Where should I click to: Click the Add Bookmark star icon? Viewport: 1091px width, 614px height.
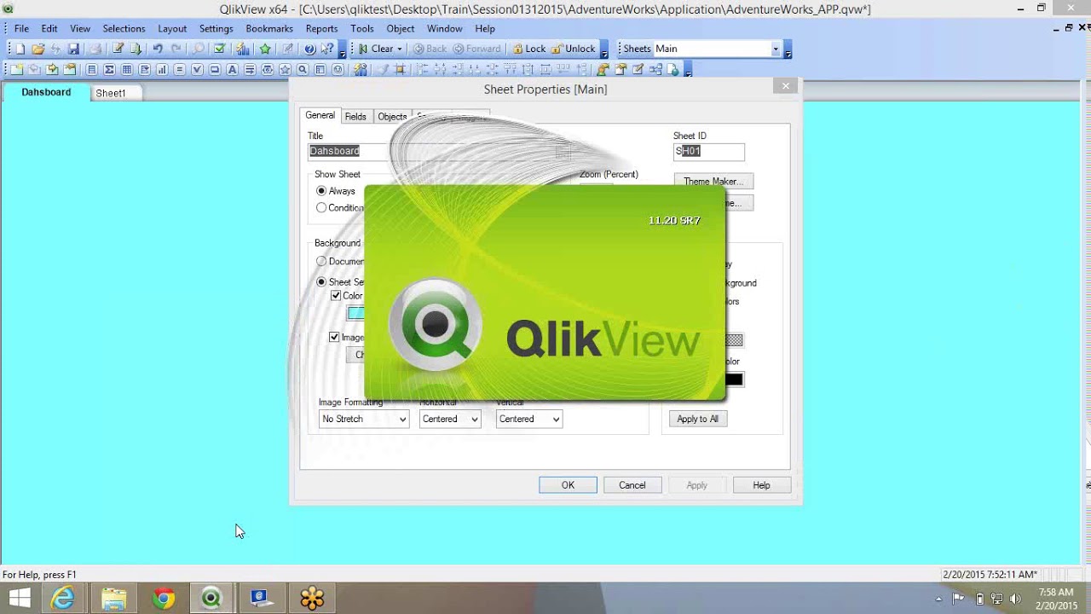[x=265, y=49]
